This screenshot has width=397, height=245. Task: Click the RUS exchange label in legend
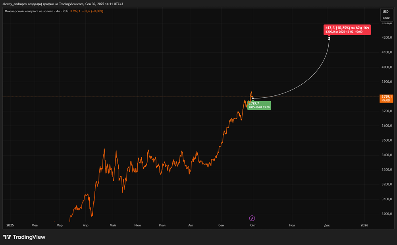(x=66, y=11)
